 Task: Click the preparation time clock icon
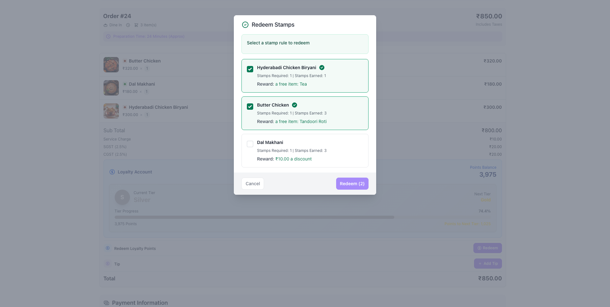click(108, 36)
